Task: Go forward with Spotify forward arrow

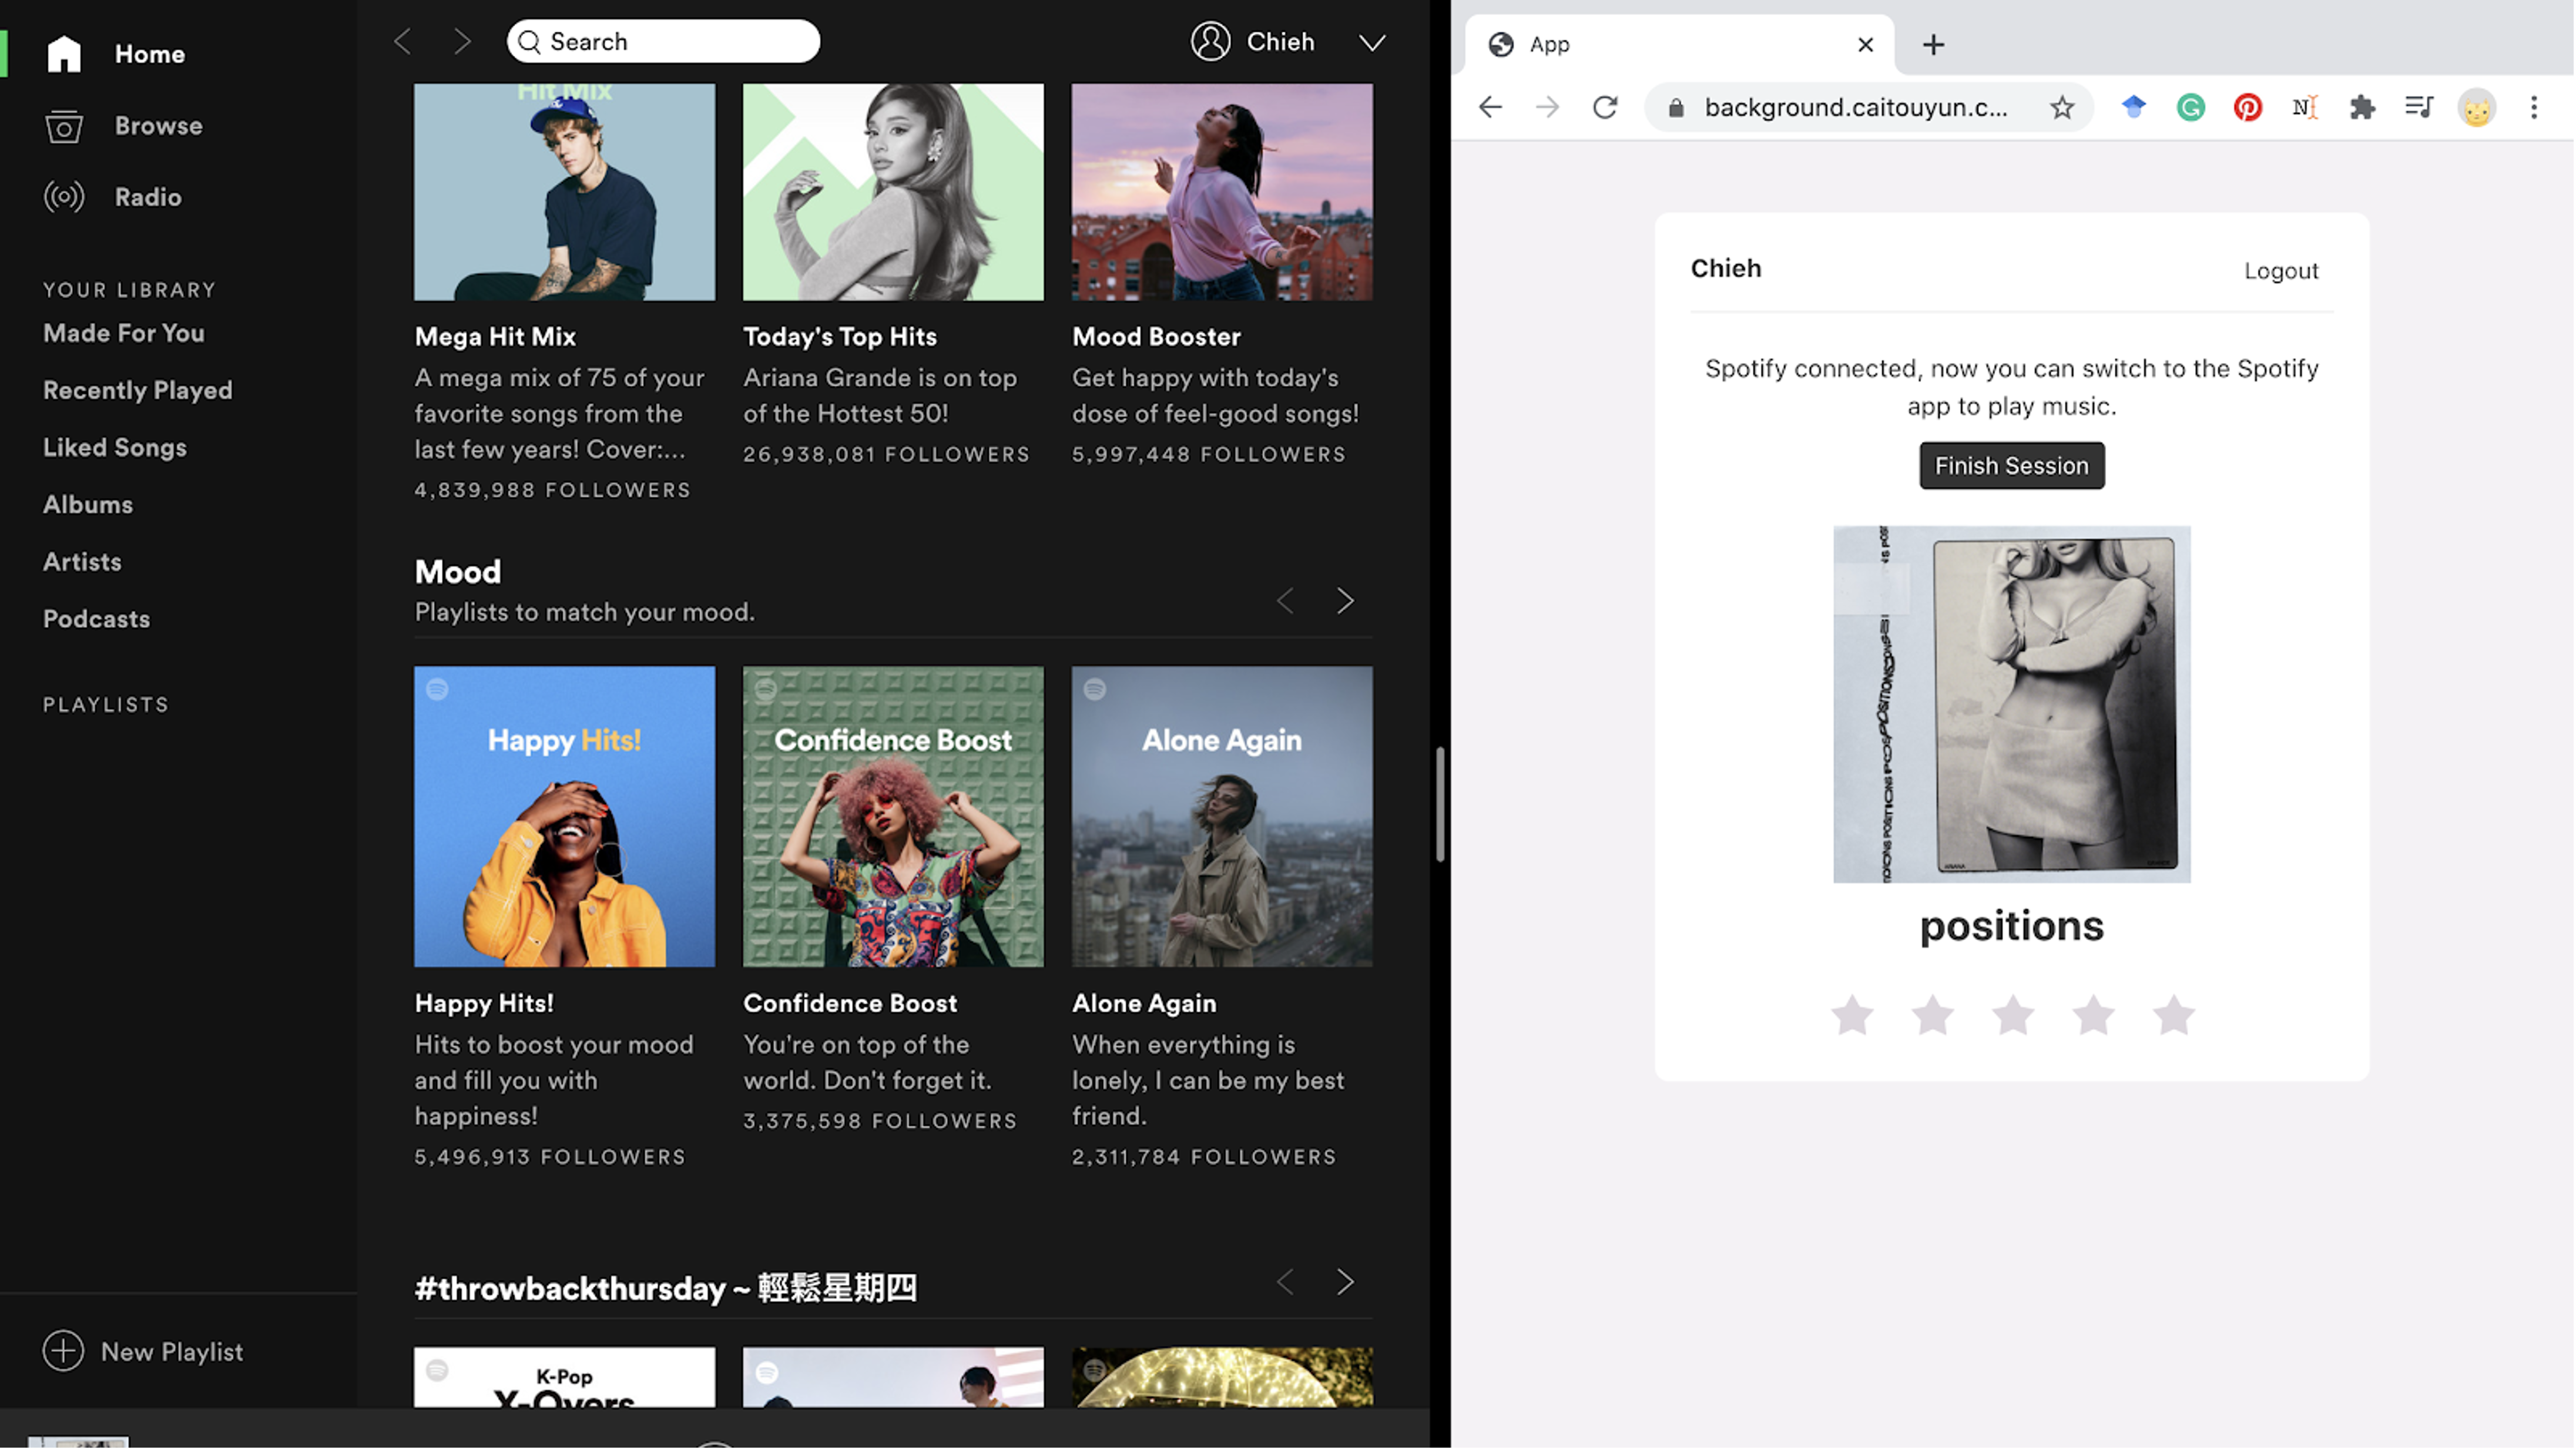Action: click(x=461, y=42)
